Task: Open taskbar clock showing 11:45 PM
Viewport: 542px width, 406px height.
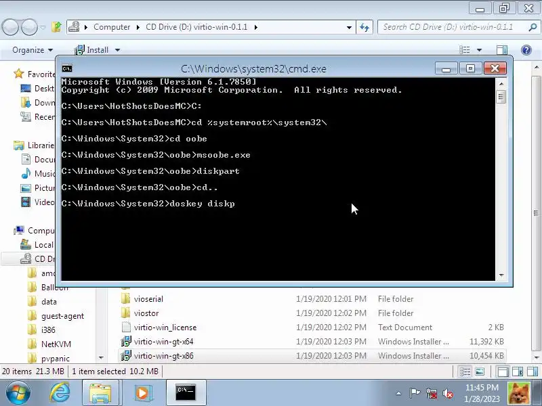Action: [x=482, y=393]
